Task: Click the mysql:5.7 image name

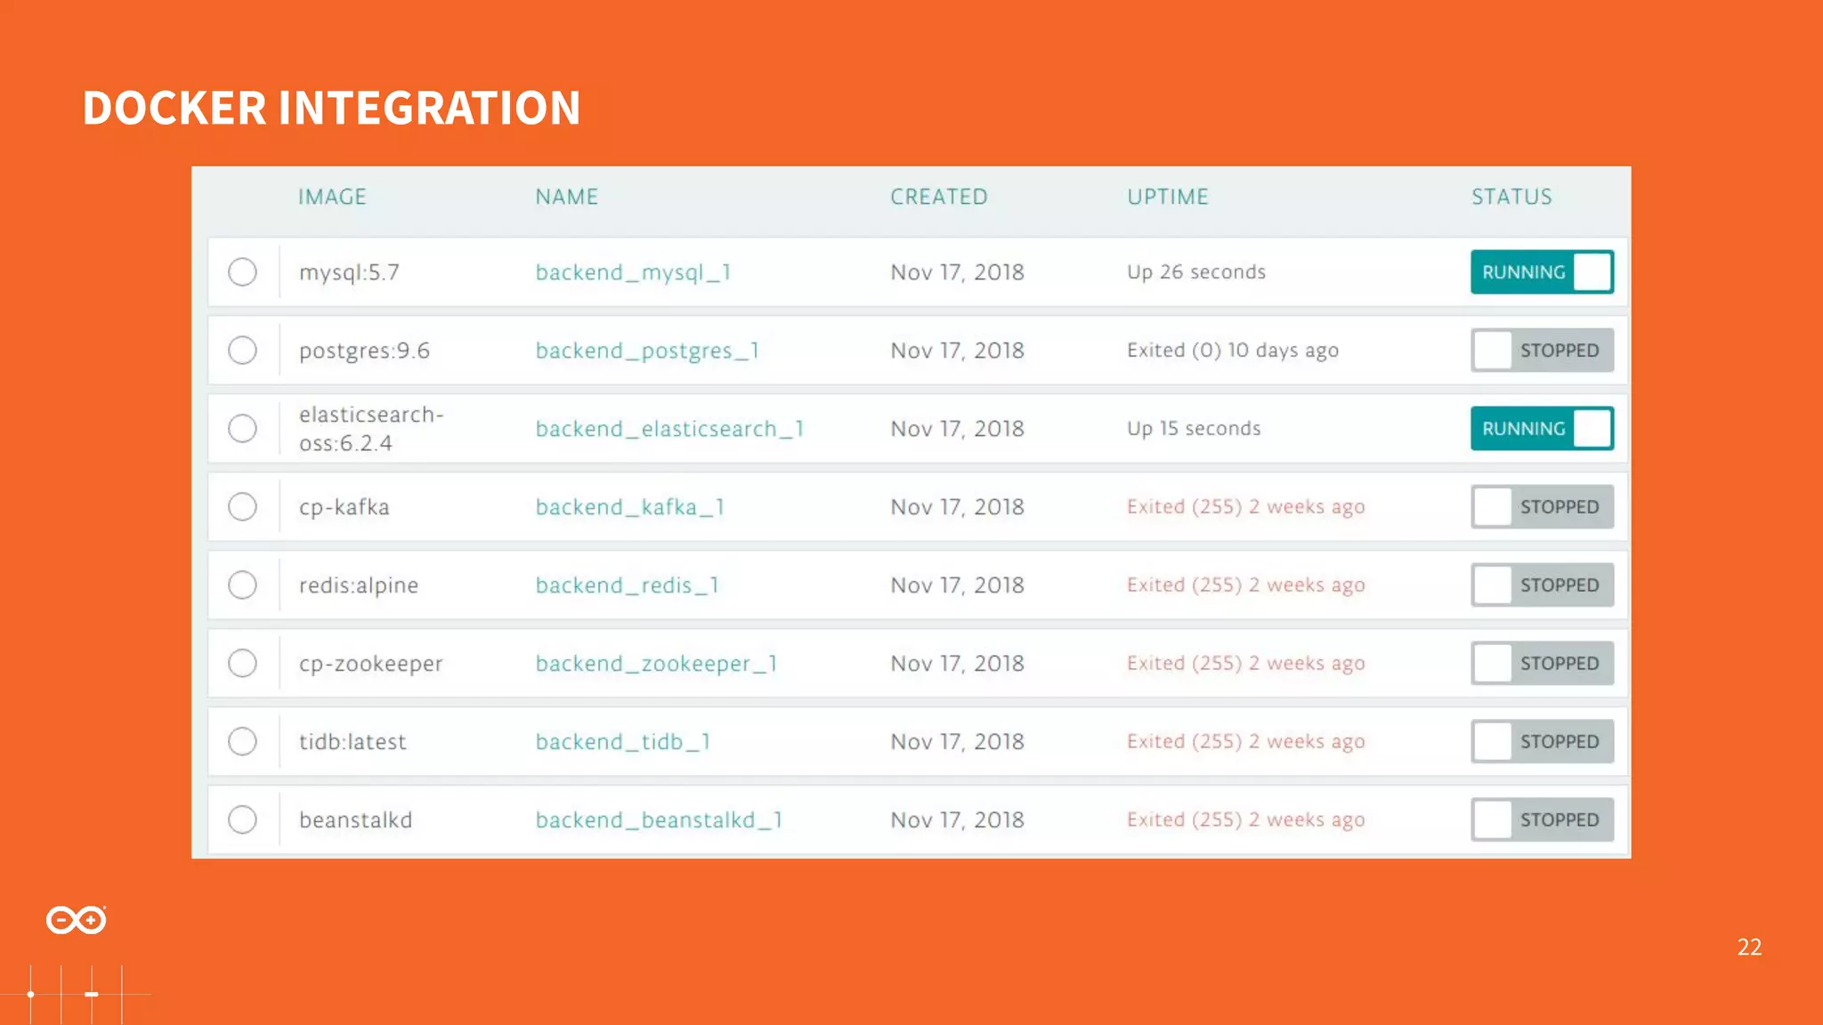Action: [349, 273]
